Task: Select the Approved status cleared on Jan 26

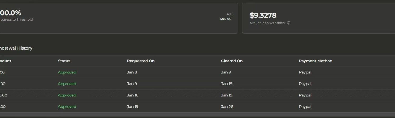Action: (x=67, y=107)
